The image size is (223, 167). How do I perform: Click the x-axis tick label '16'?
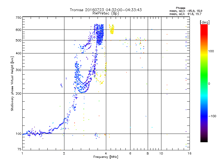coord(190,153)
